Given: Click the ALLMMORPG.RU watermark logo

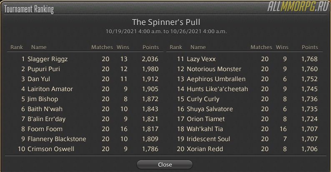Looking at the screenshot, I should tap(298, 7).
